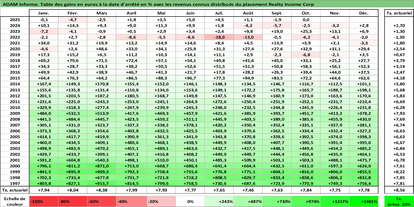Click the Août column header

(248, 13)
